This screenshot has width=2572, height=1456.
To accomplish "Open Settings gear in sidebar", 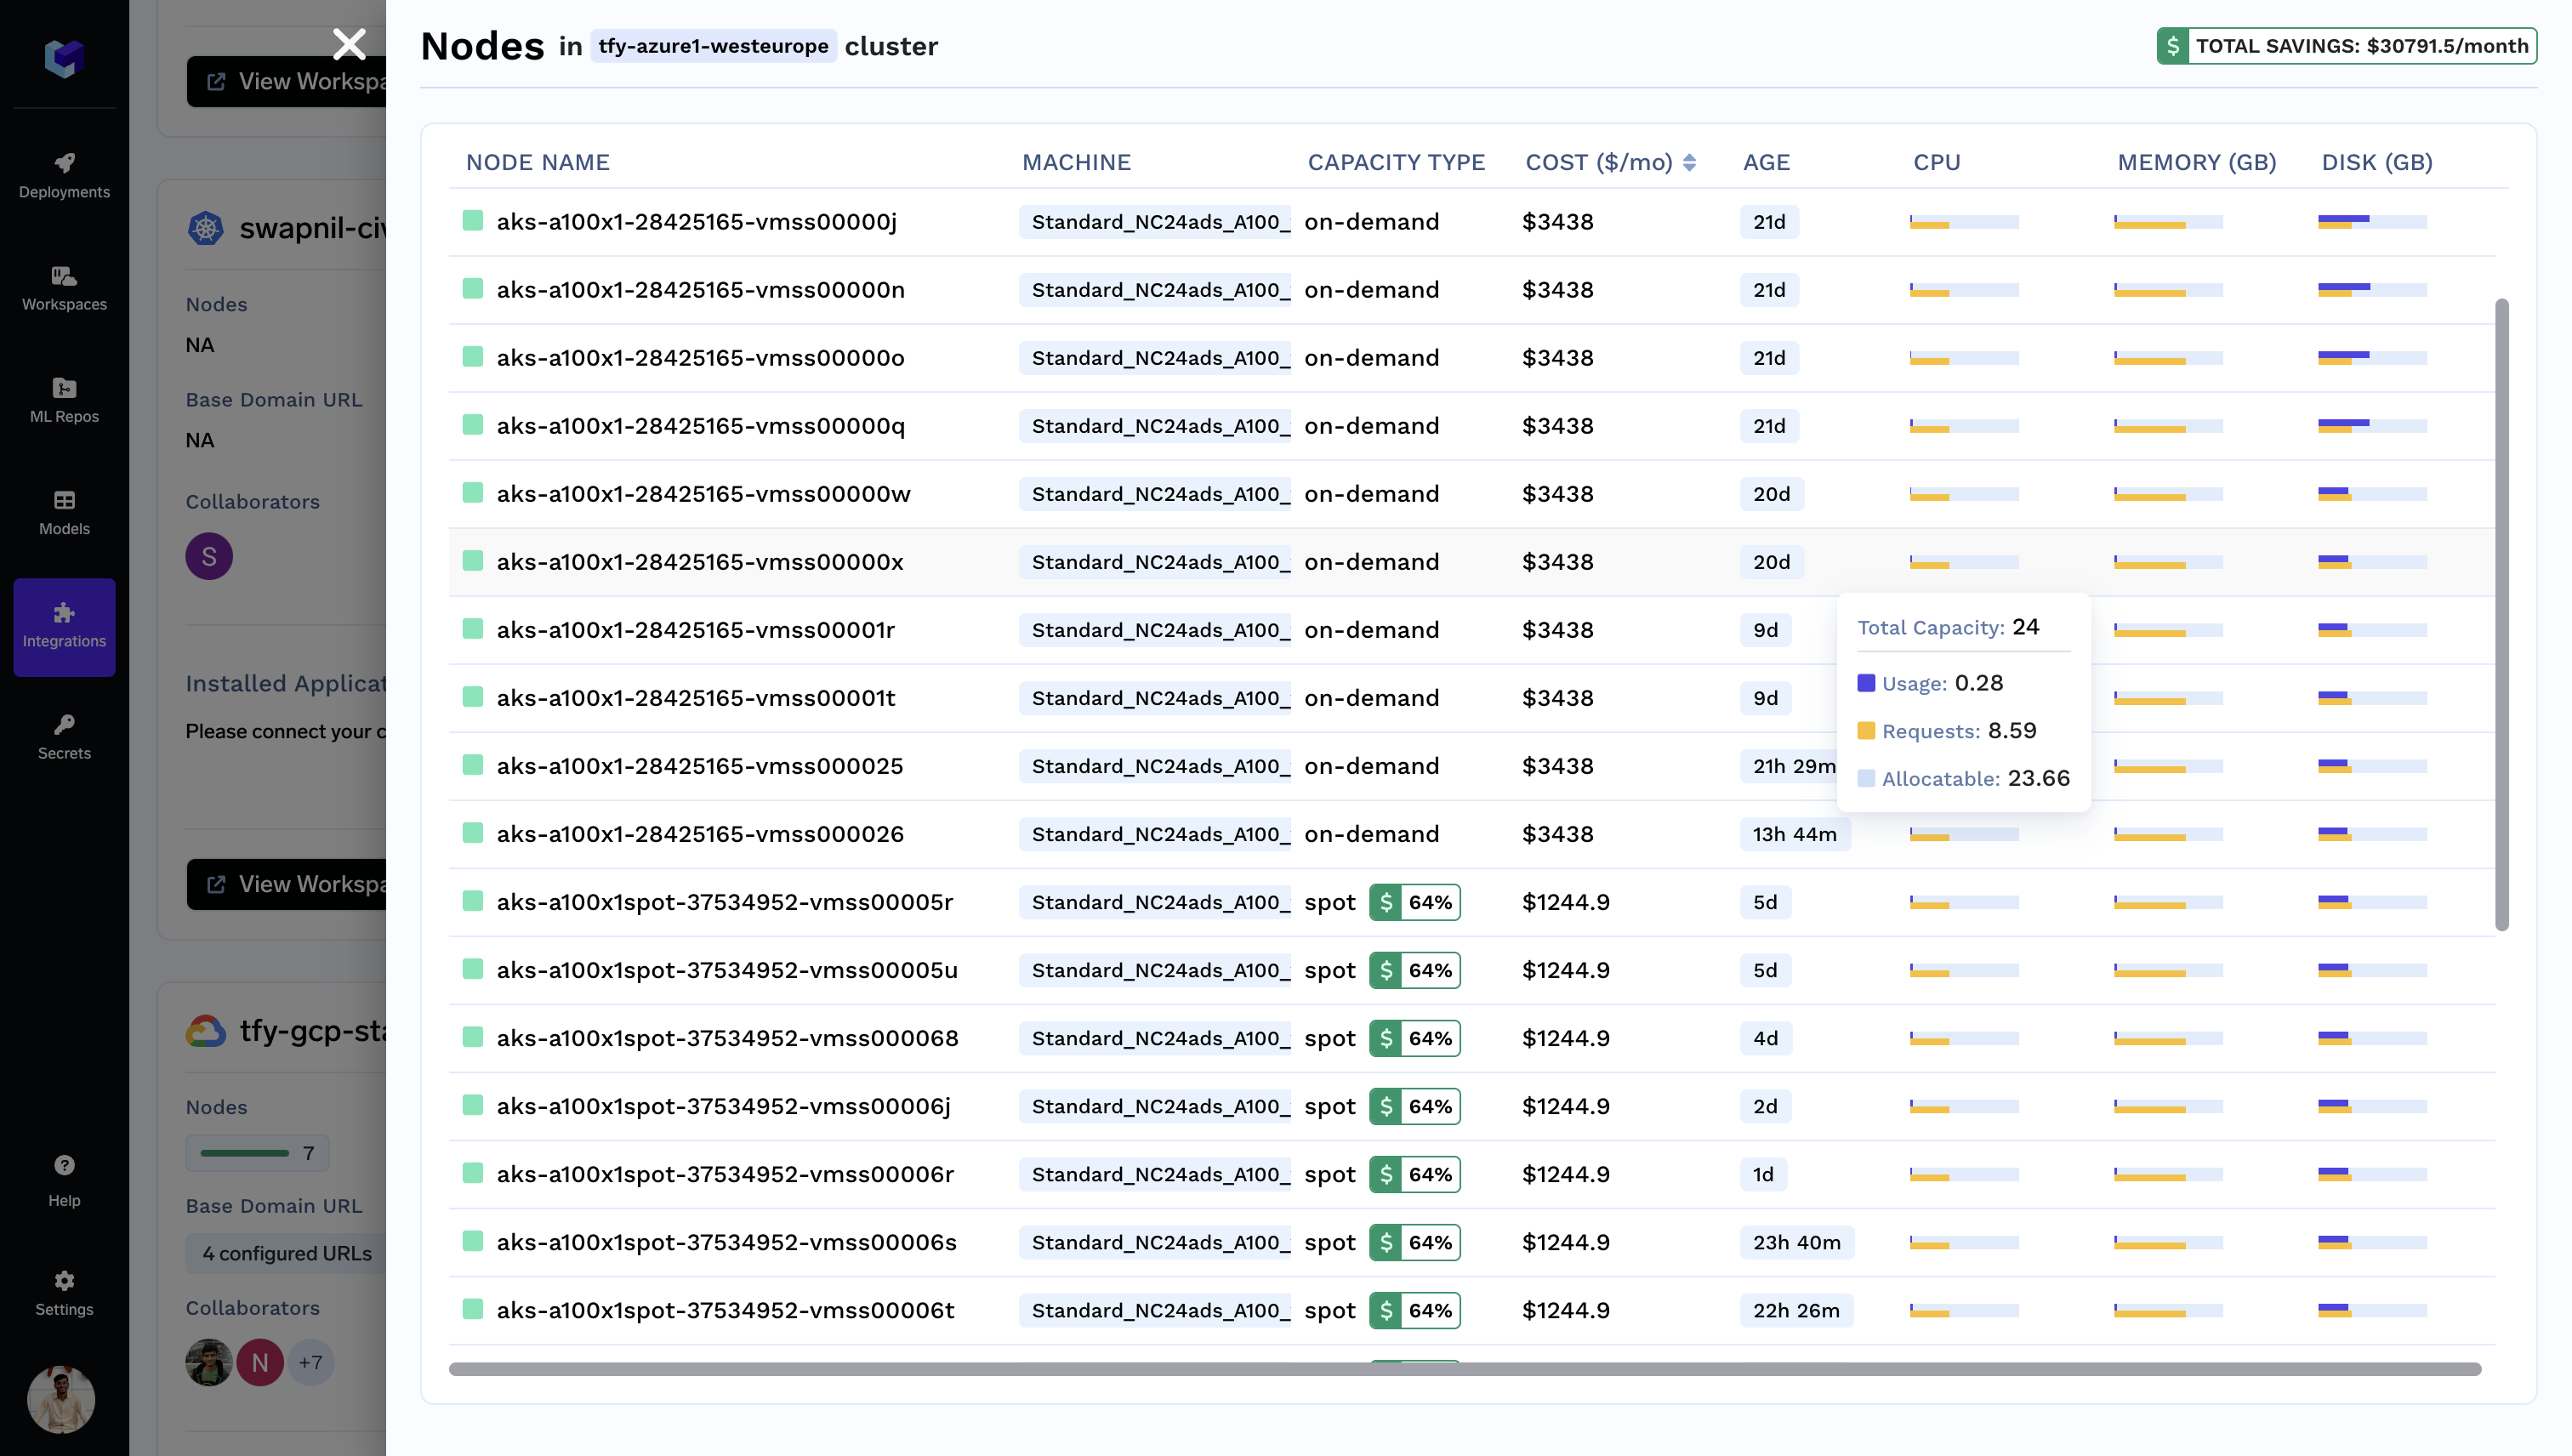I will point(64,1292).
